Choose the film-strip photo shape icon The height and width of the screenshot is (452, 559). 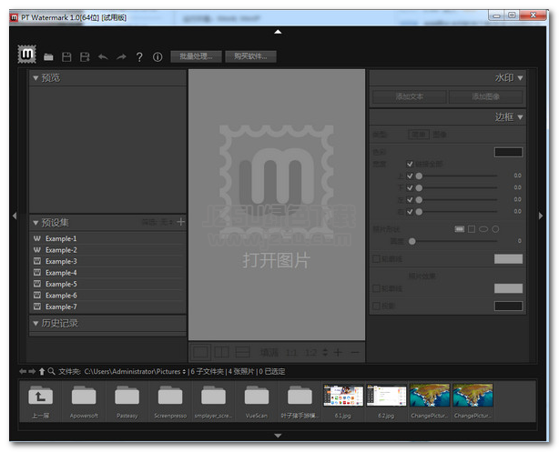pos(460,229)
